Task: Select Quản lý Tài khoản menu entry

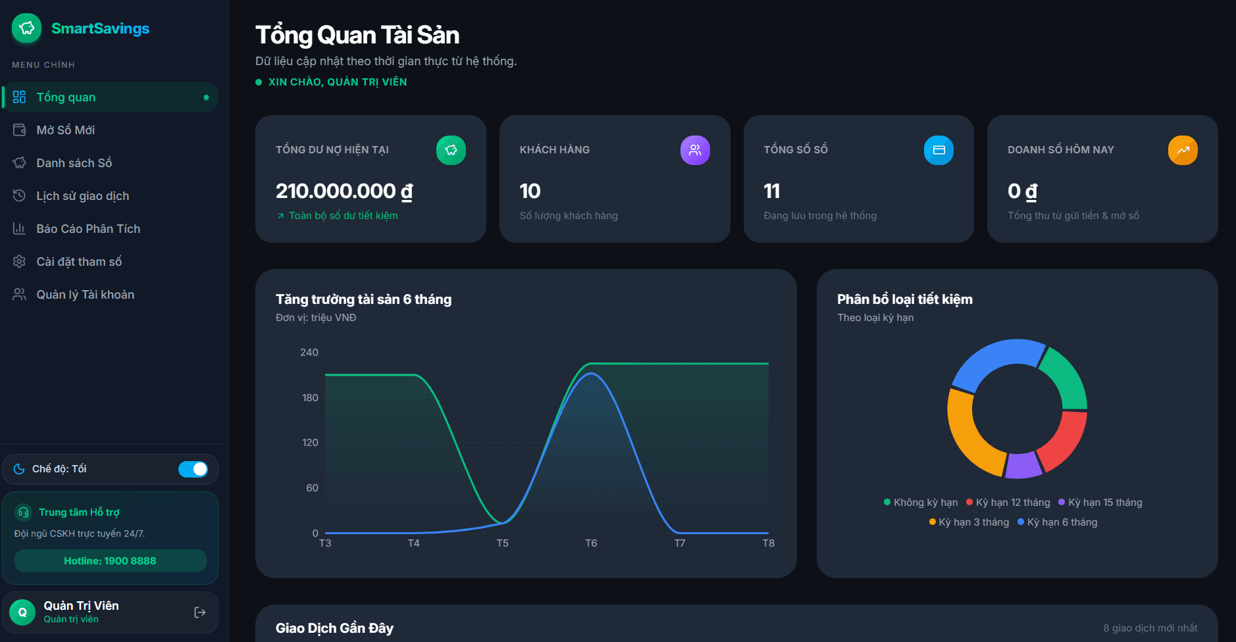Action: [x=111, y=295]
